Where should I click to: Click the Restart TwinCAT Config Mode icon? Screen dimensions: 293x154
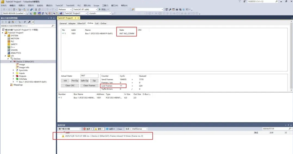(x=39, y=13)
